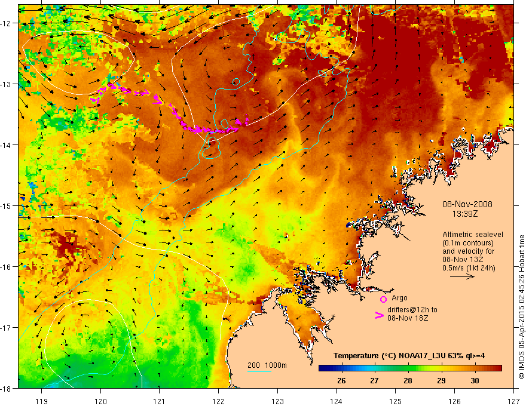The height and width of the screenshot is (406, 526).
Task: Click longitude axis label 123
Action: 277,401
